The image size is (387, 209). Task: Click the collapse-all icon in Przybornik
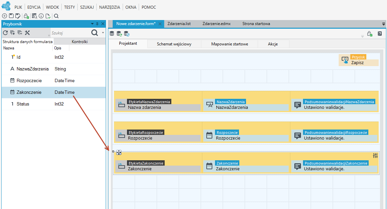pos(20,33)
